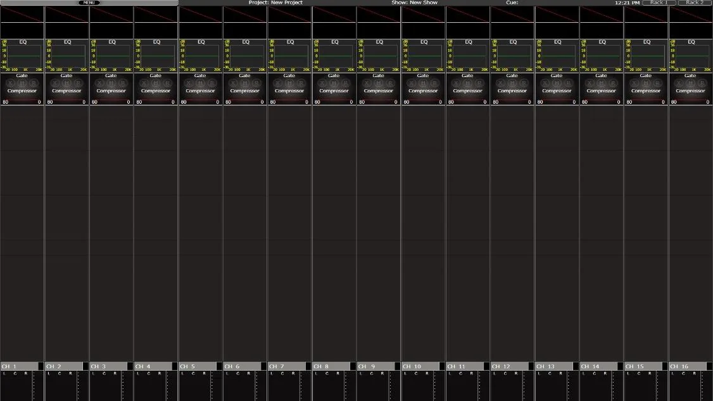
Task: Select the CH 7 channel name label
Action: [287, 366]
